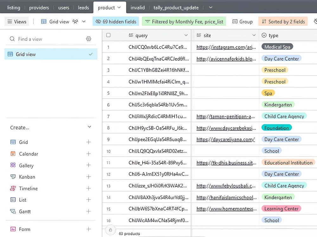Image resolution: width=317 pixels, height=237 pixels.
Task: Click the 63 products summary text
Action: point(129,234)
